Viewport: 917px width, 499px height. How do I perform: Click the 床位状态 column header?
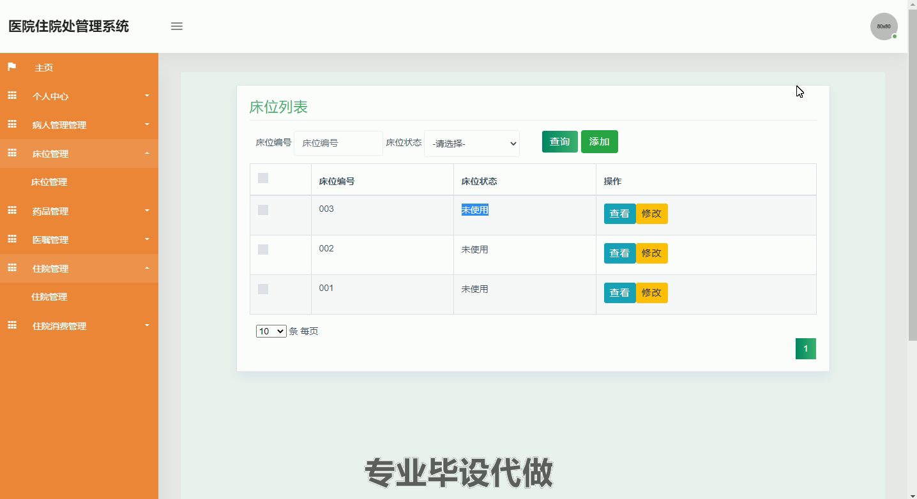(480, 181)
